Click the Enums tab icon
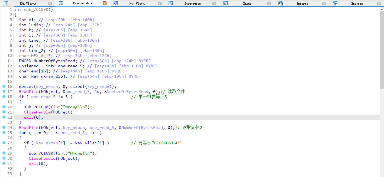384x177 pixels. pyautogui.click(x=225, y=4)
